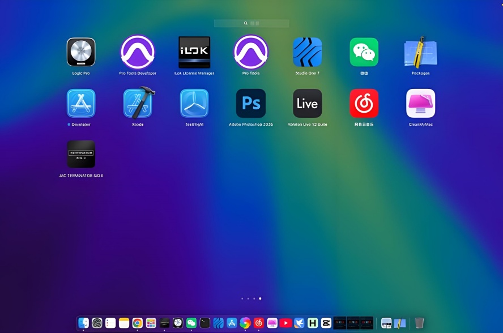Image resolution: width=503 pixels, height=333 pixels.
Task: Click "Xcode" app label
Action: [138, 125]
